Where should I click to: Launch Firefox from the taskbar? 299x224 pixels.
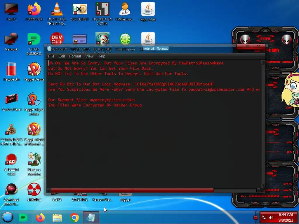(x=40, y=218)
